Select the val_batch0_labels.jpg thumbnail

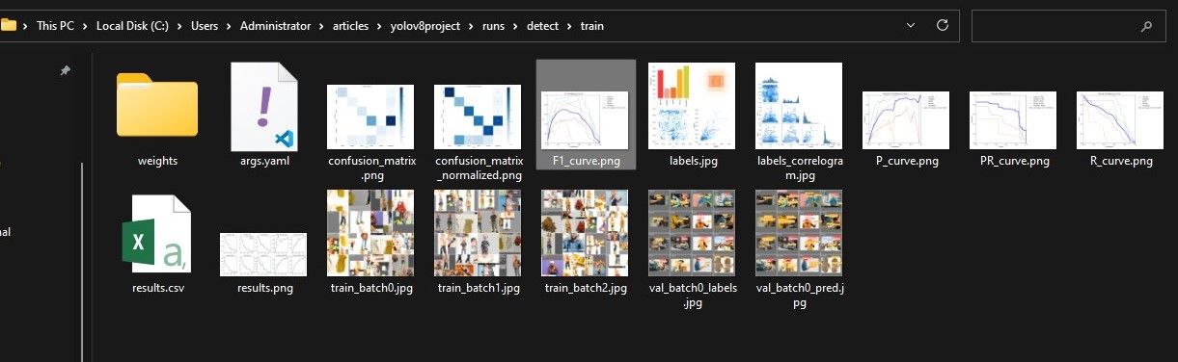coord(693,233)
